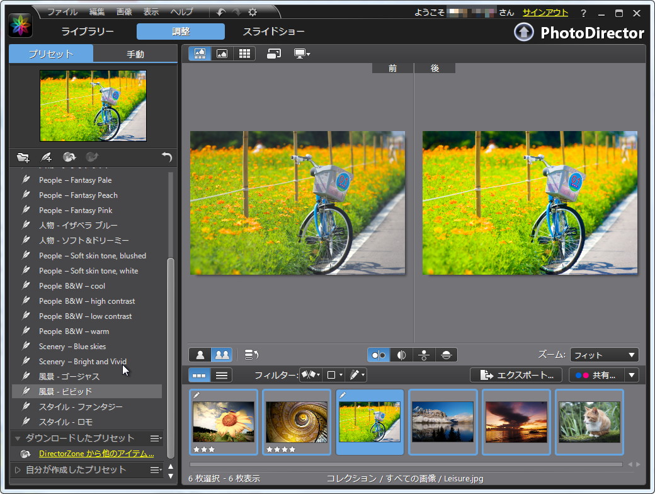Viewport: 655px width, 494px height.
Task: Select the browser view mode icon
Action: pyautogui.click(x=200, y=54)
